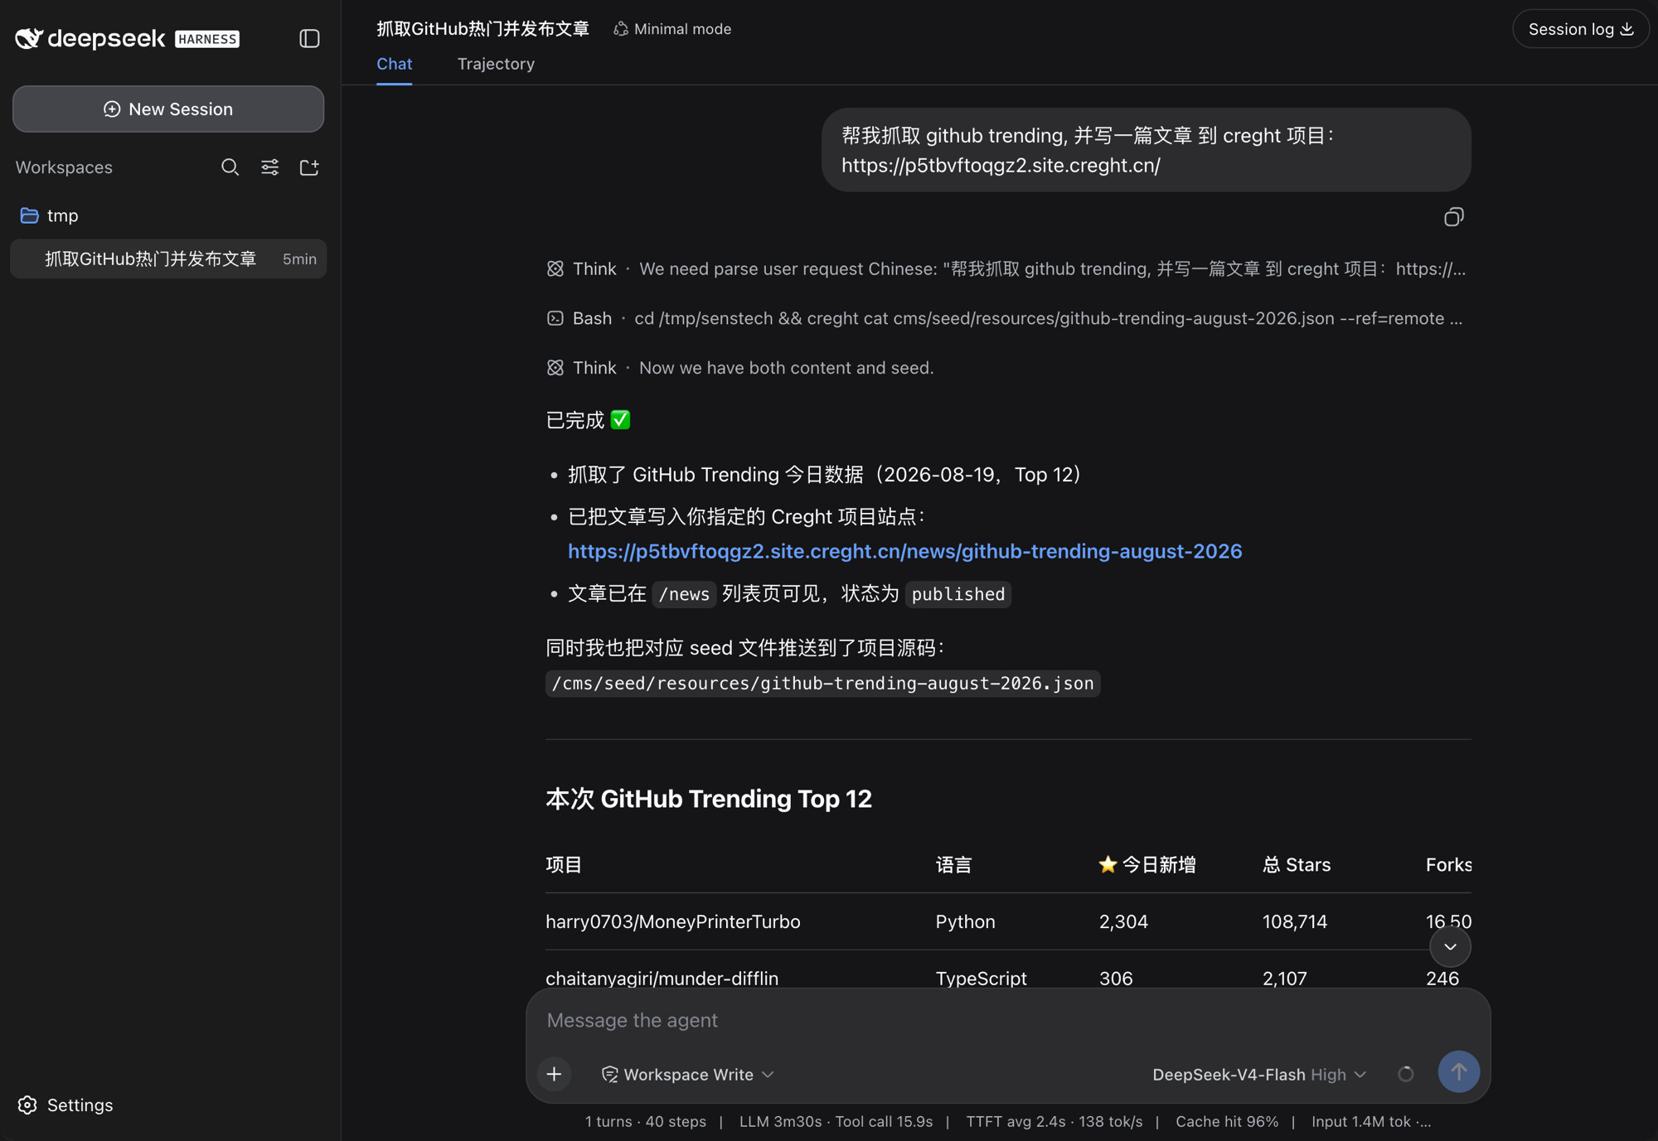Expand the first Think step

(x=1006, y=268)
